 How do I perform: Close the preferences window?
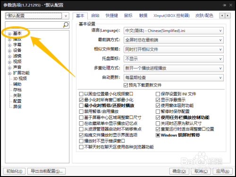[x=231, y=5]
